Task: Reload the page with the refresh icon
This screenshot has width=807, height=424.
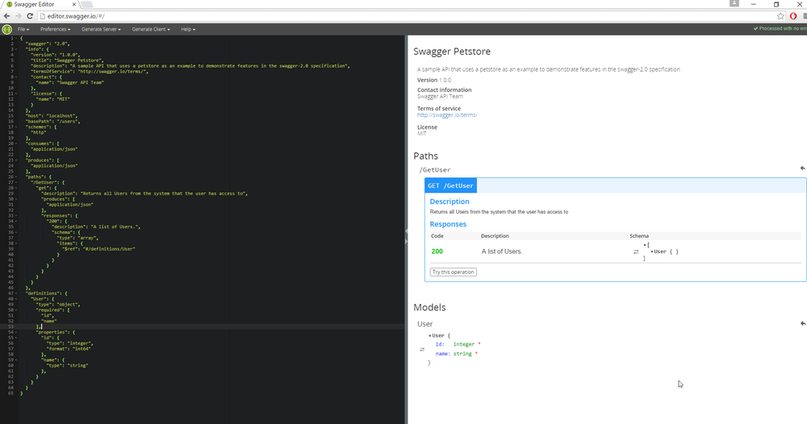Action: 30,16
